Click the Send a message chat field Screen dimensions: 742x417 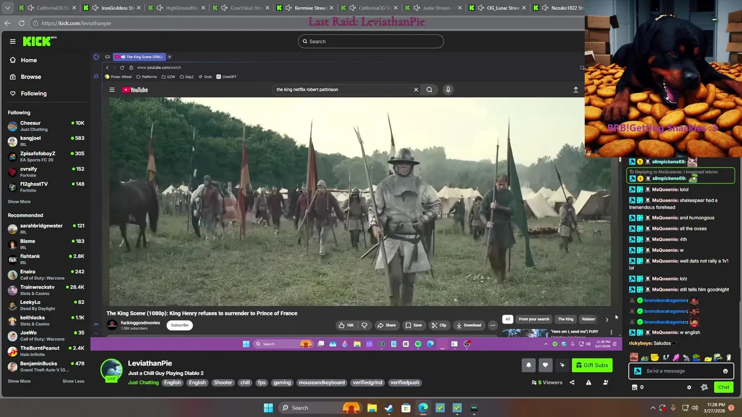681,371
